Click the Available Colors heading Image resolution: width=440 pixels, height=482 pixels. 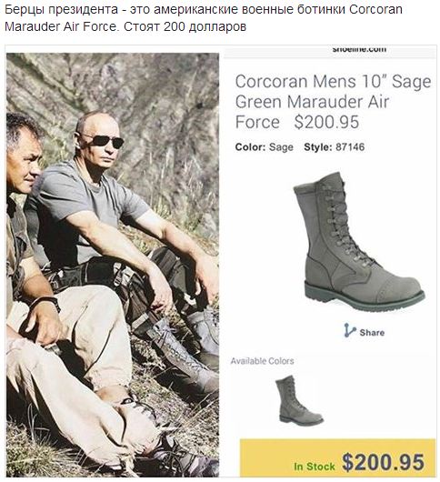pos(262,361)
